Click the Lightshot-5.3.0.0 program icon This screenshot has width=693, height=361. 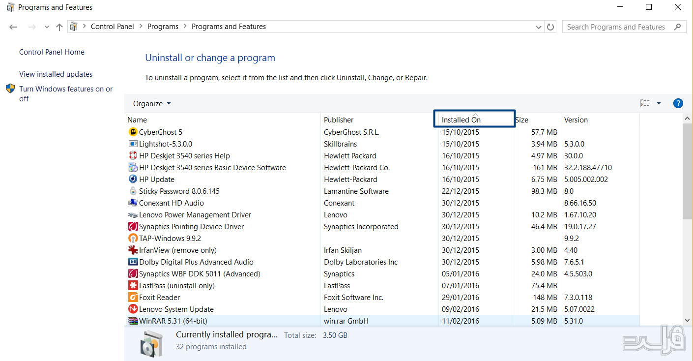pyautogui.click(x=133, y=144)
